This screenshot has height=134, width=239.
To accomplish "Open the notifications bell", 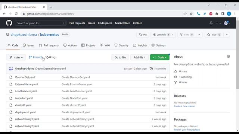I will [x=211, y=23].
